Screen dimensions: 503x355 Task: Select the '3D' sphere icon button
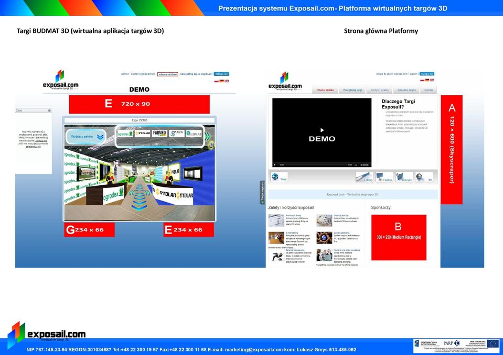pos(424,177)
